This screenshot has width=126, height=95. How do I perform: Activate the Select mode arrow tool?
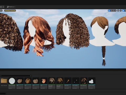[x=109, y=11]
